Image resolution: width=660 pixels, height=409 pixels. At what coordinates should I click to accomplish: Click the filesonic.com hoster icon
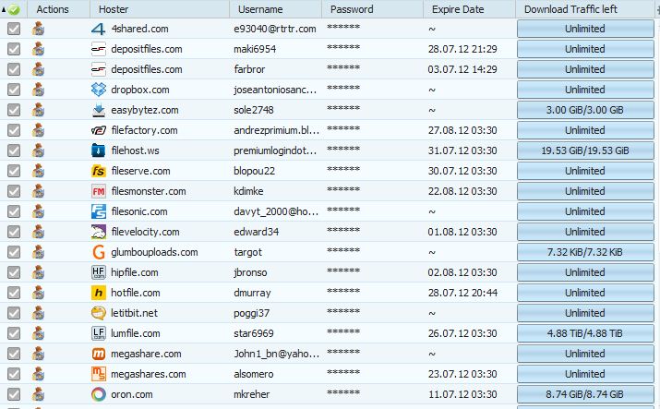click(x=99, y=211)
